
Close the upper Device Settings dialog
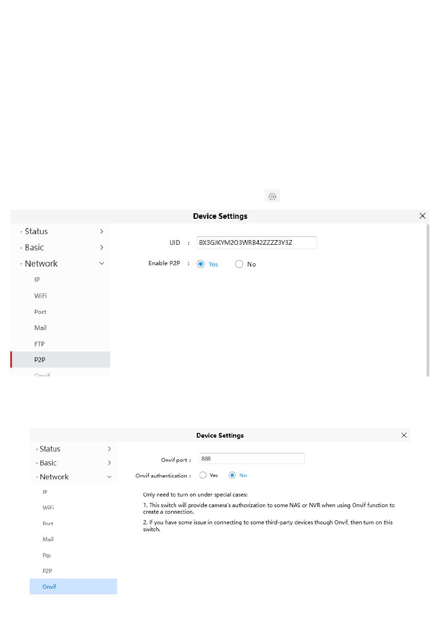click(x=422, y=216)
